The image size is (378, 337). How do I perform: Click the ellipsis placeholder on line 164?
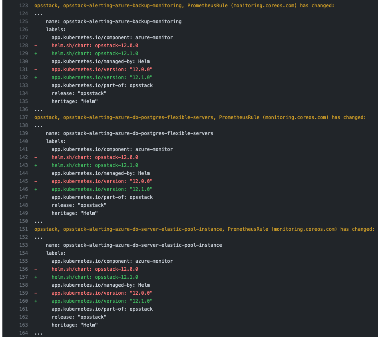38,333
